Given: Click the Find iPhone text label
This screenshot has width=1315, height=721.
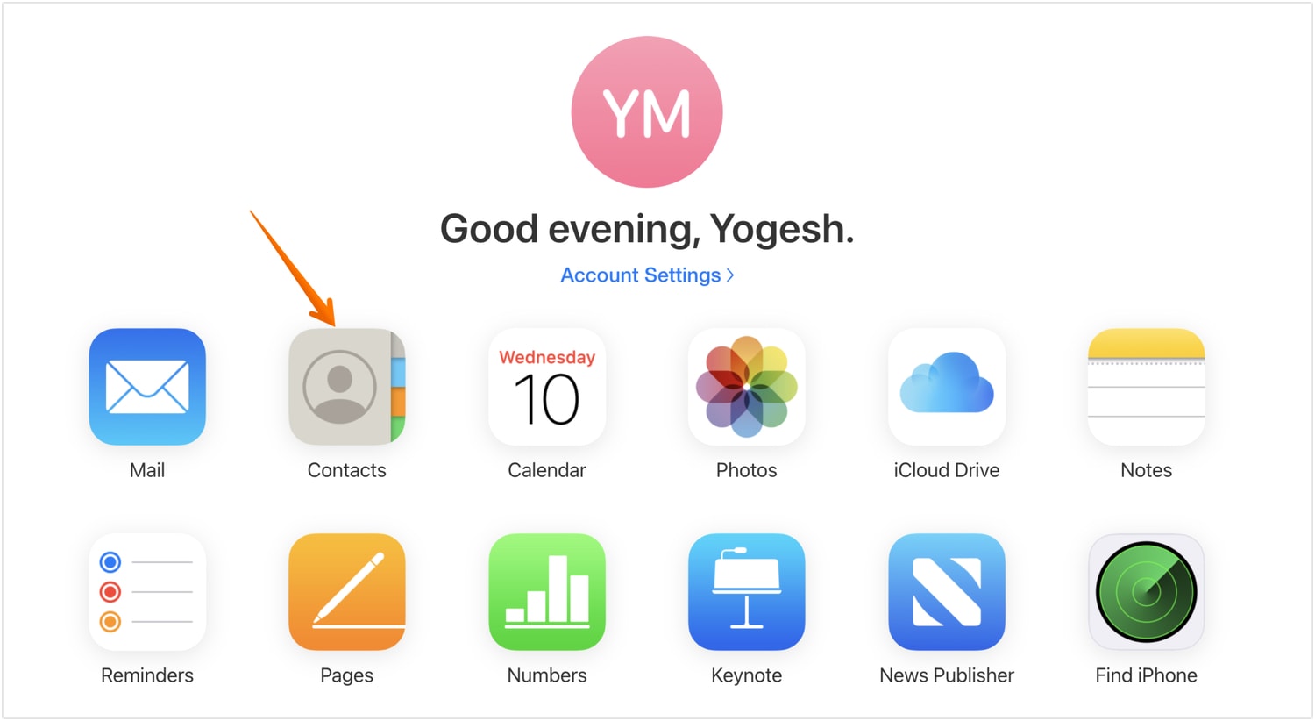Looking at the screenshot, I should (x=1147, y=675).
